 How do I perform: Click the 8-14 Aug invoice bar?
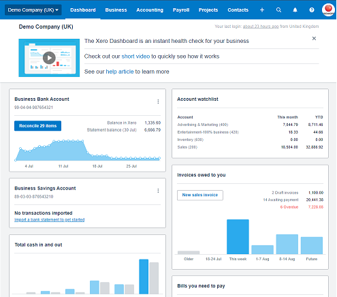click(287, 244)
